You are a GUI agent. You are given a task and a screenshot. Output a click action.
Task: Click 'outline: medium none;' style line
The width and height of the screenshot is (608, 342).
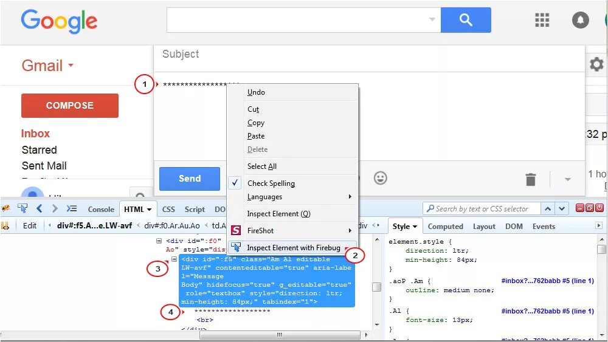pyautogui.click(x=450, y=290)
